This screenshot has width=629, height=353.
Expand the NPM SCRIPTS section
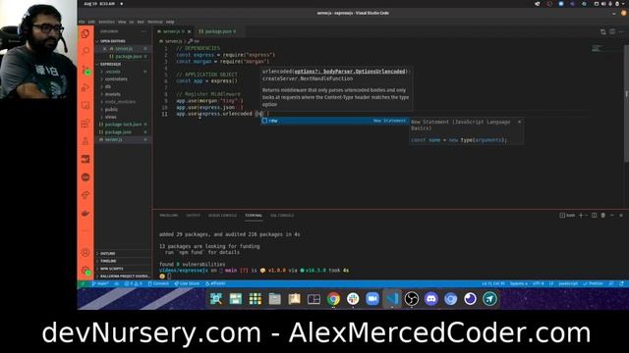[x=110, y=269]
